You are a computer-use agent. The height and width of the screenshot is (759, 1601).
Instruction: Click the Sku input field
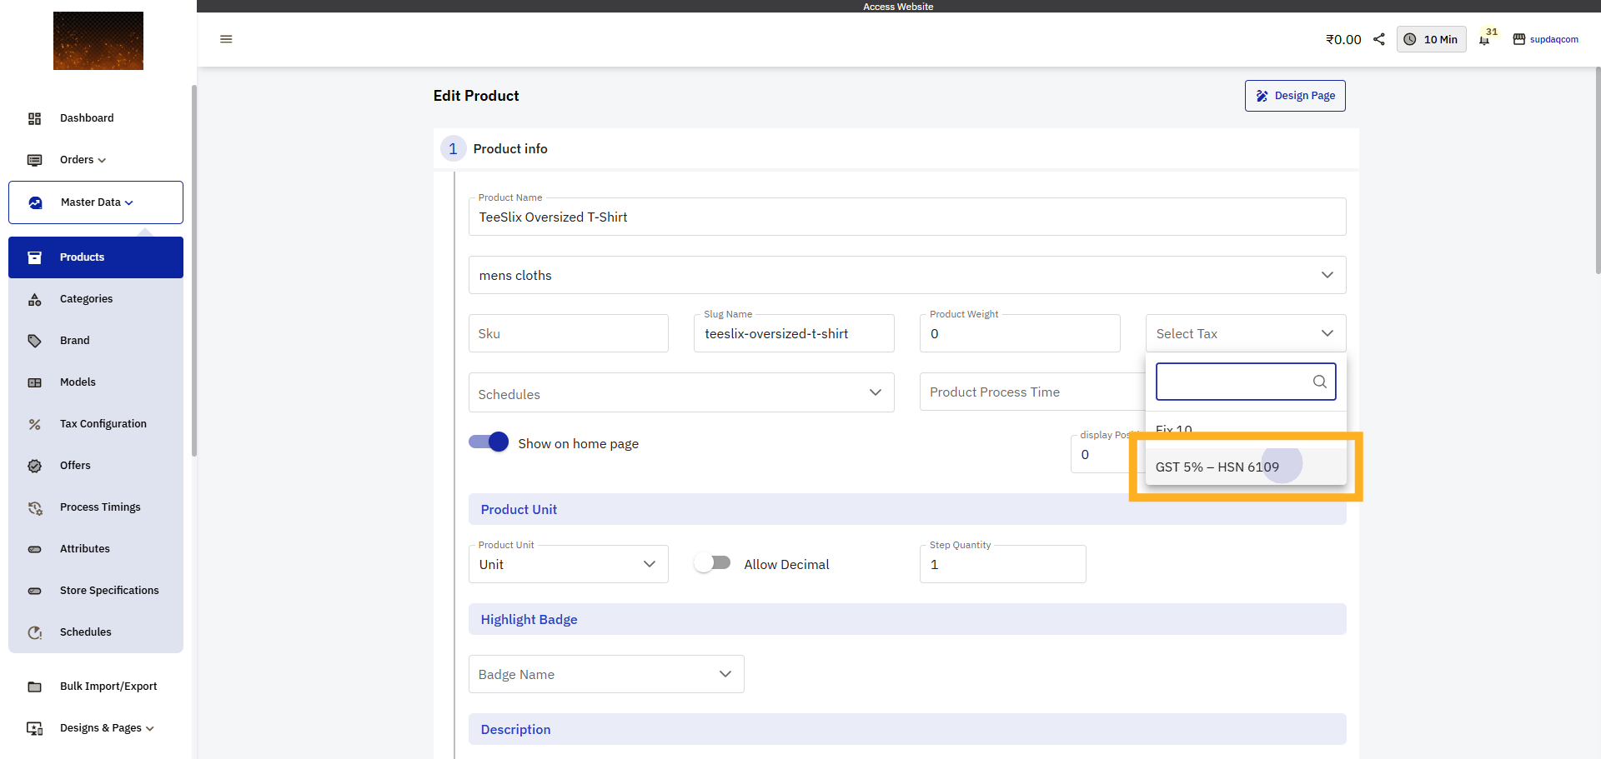click(x=568, y=333)
